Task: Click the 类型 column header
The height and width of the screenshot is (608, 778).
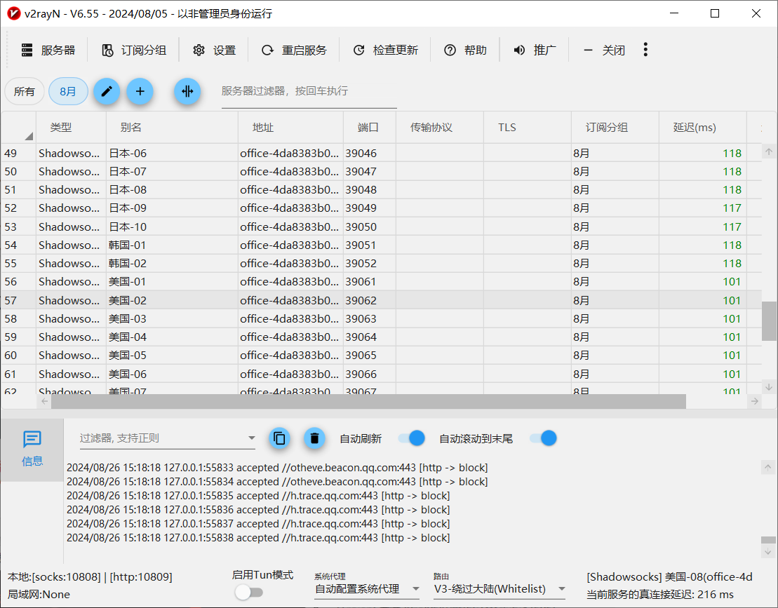Action: [x=71, y=128]
